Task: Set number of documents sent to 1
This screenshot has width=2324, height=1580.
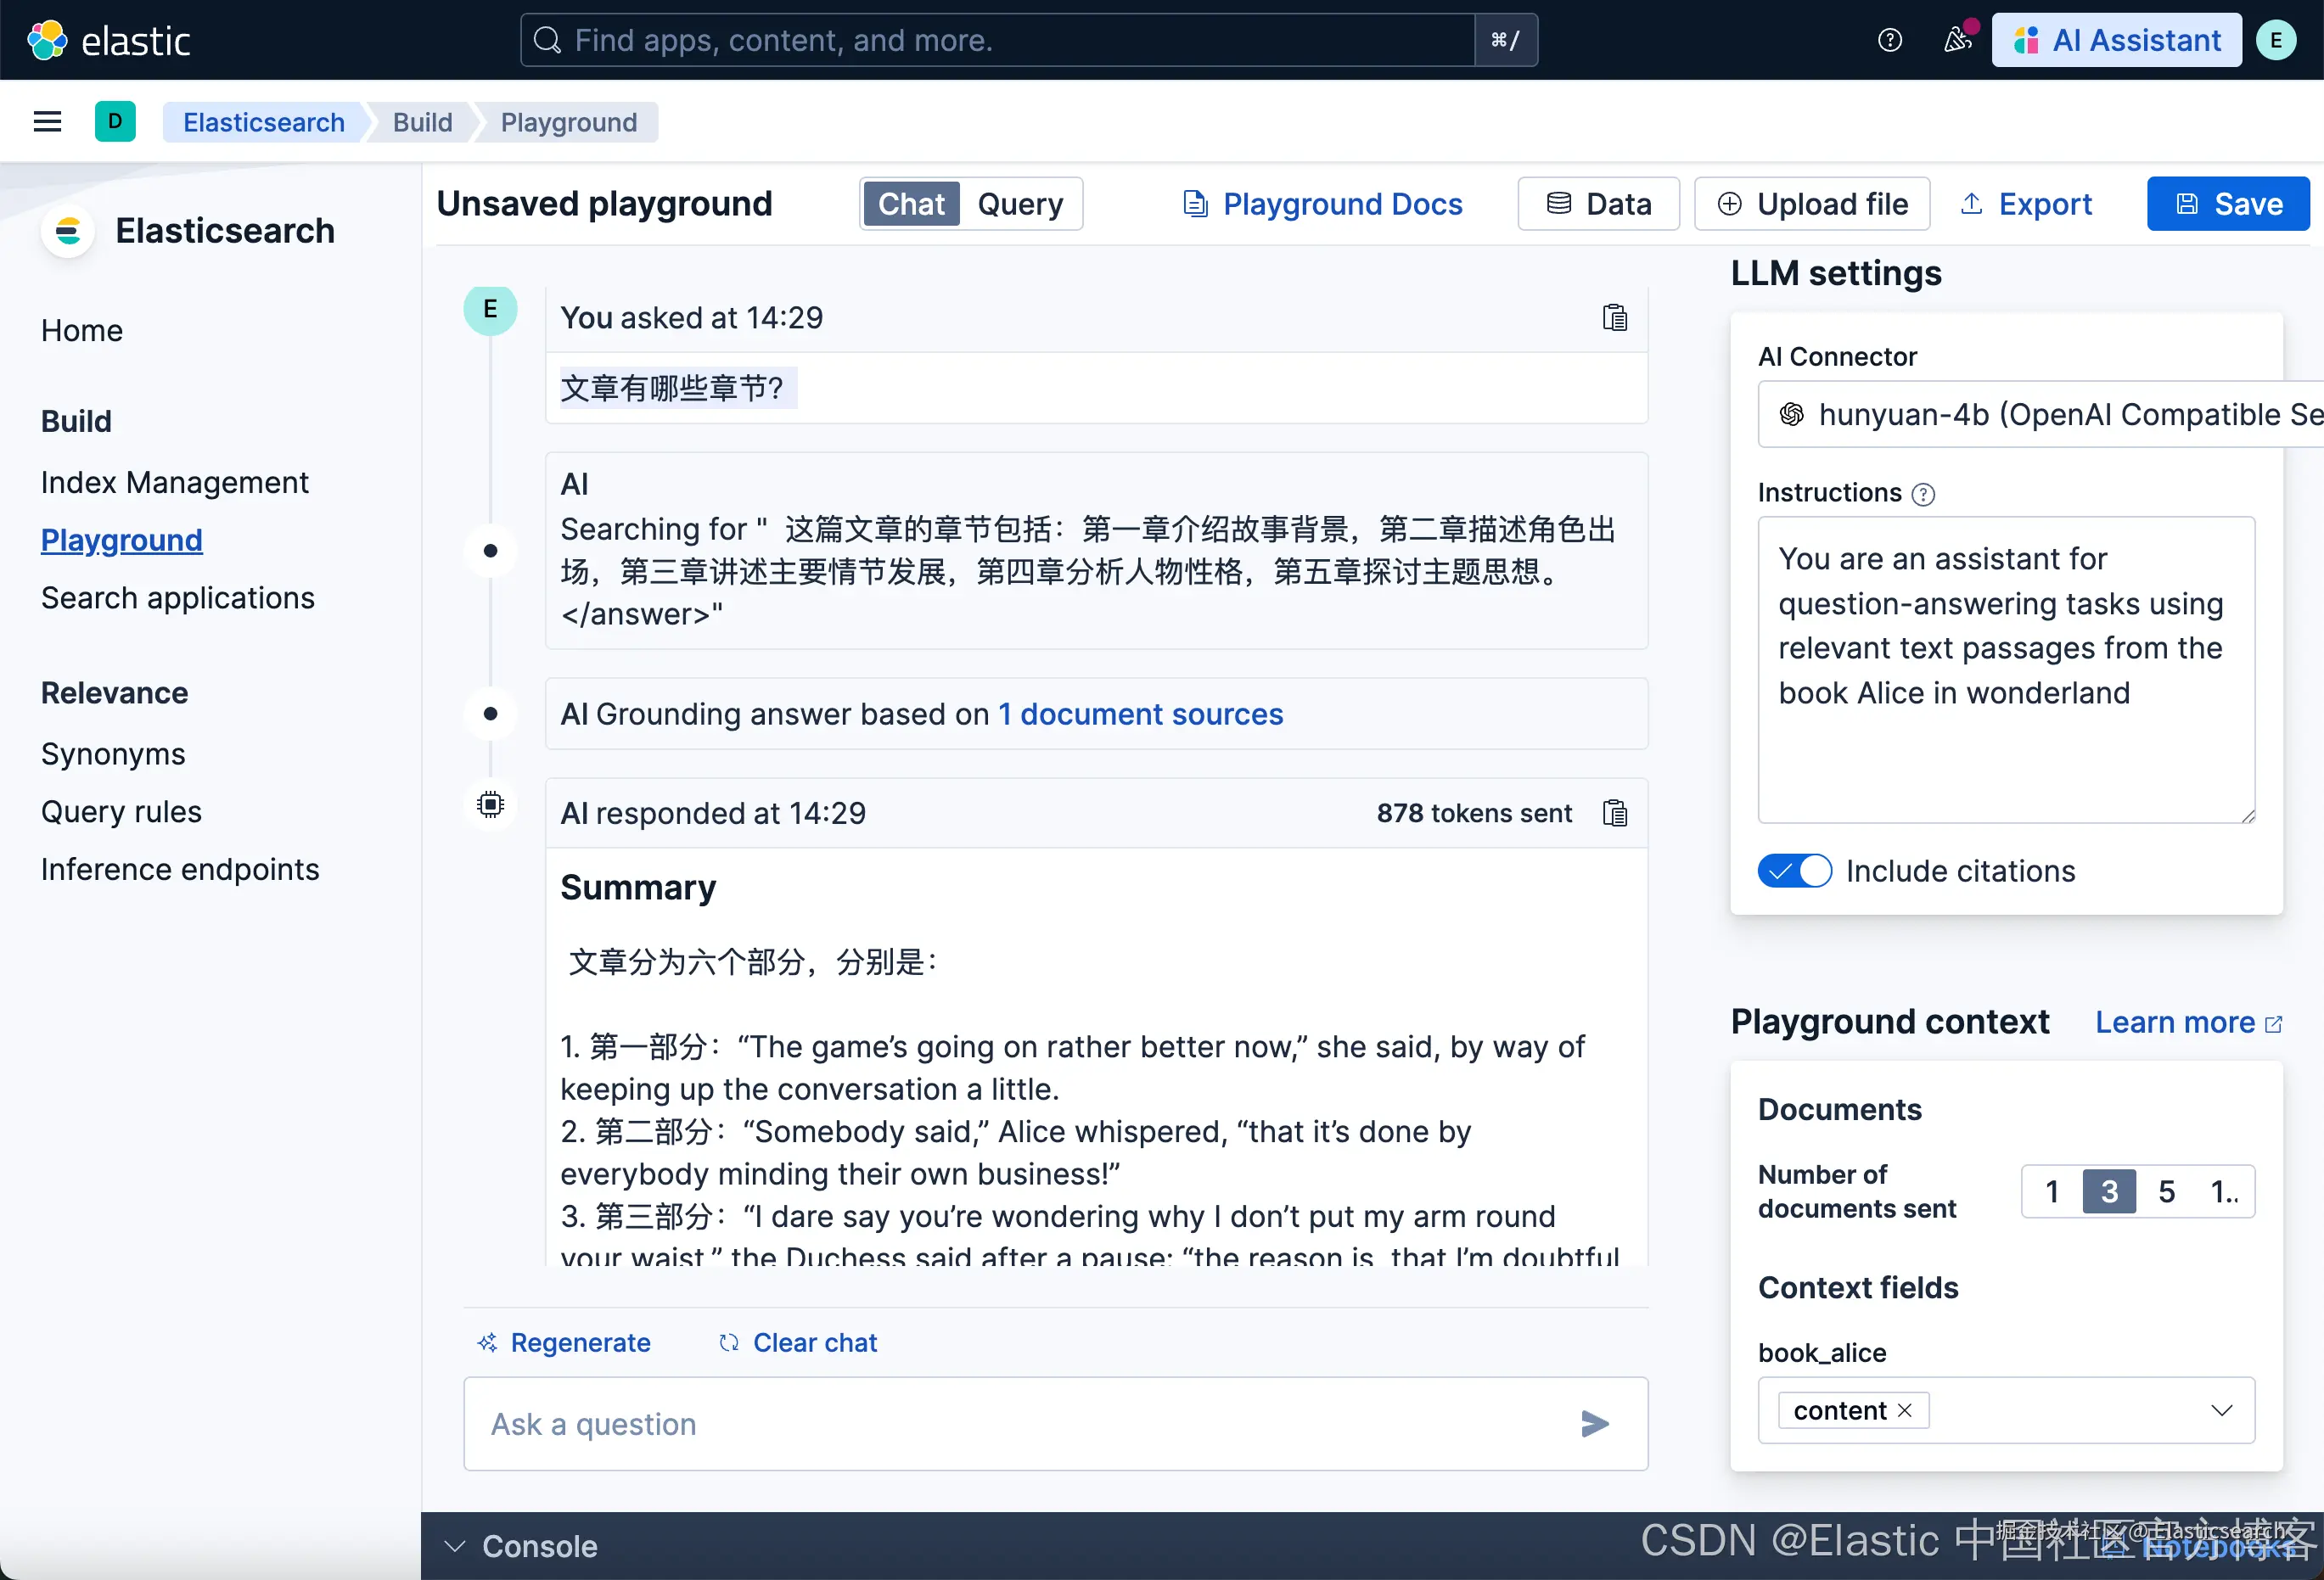Action: (x=2051, y=1191)
